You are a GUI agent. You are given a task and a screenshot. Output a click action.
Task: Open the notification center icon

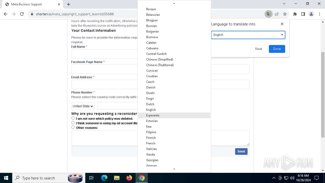tap(317, 178)
